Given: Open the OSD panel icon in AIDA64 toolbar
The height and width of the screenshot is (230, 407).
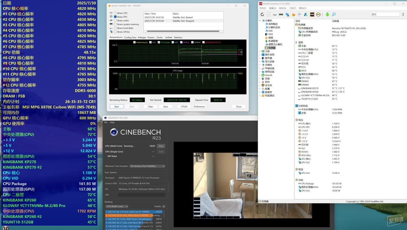Looking at the screenshot, I should [312, 14].
